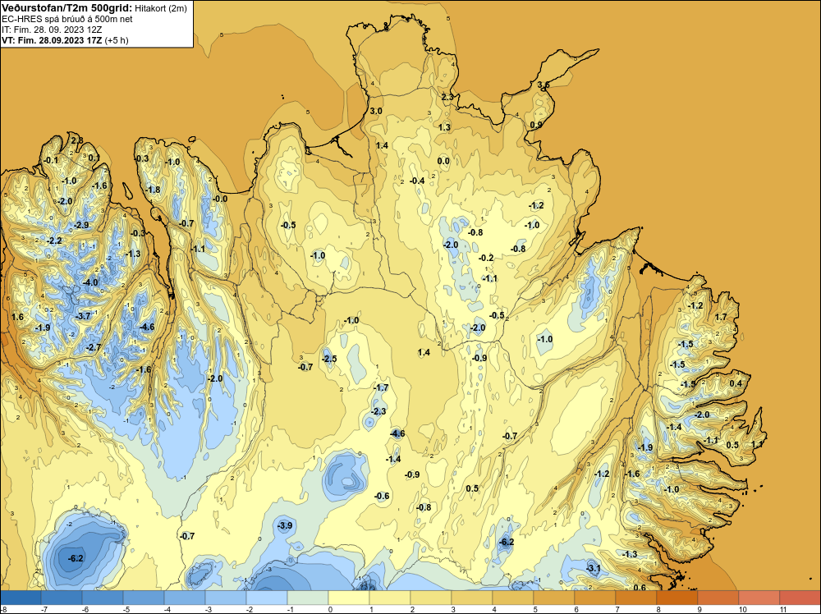Click the "0" tick label on the legend

point(330,609)
